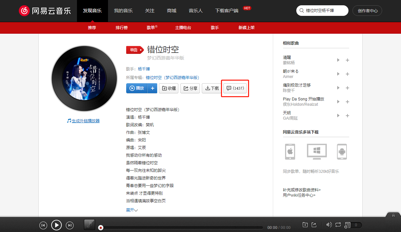Click the 分享 button

point(190,88)
